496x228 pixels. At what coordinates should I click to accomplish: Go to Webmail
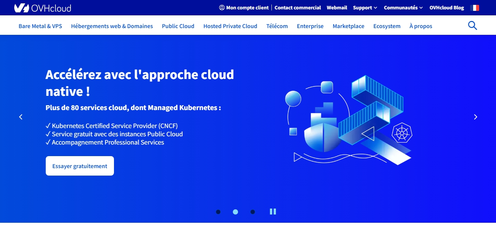(337, 7)
